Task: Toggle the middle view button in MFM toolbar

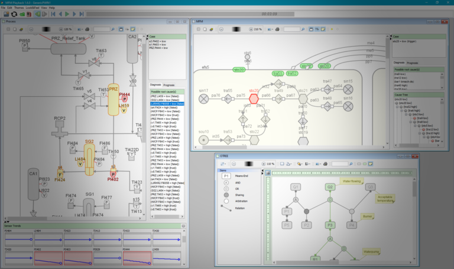Action: (x=317, y=29)
